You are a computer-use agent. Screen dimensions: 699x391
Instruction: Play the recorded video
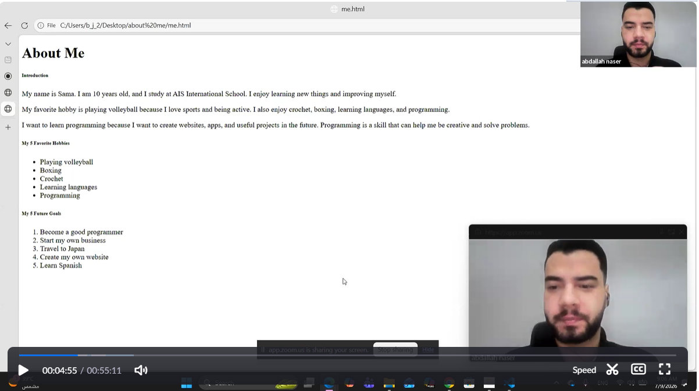point(23,370)
